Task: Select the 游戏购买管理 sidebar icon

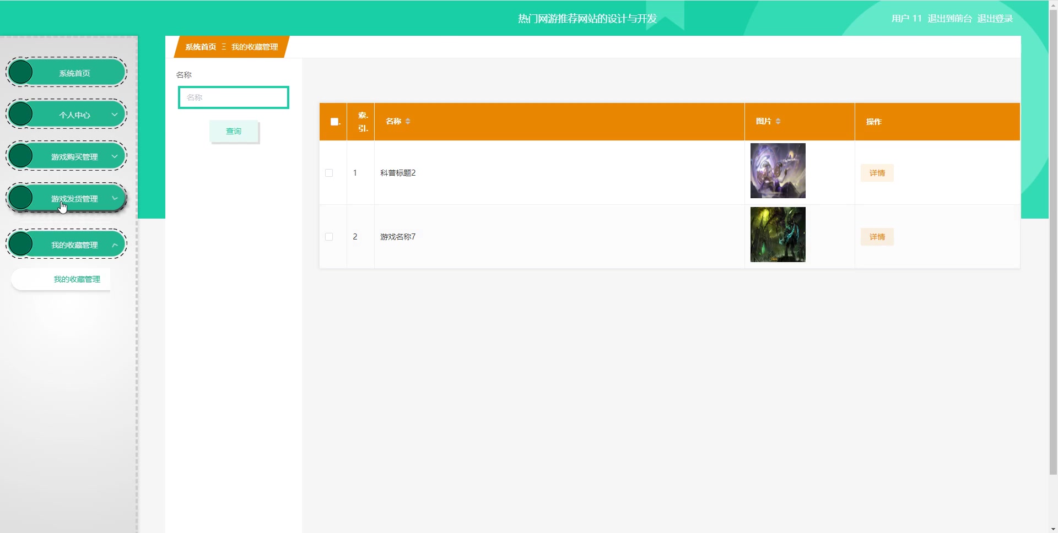Action: click(22, 155)
